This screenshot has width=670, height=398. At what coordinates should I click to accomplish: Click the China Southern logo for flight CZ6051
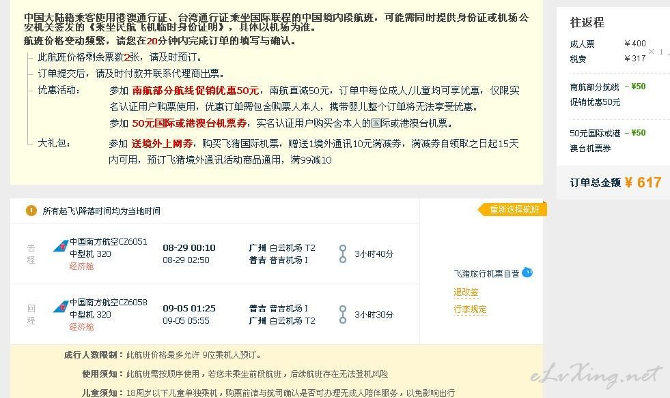pyautogui.click(x=60, y=246)
